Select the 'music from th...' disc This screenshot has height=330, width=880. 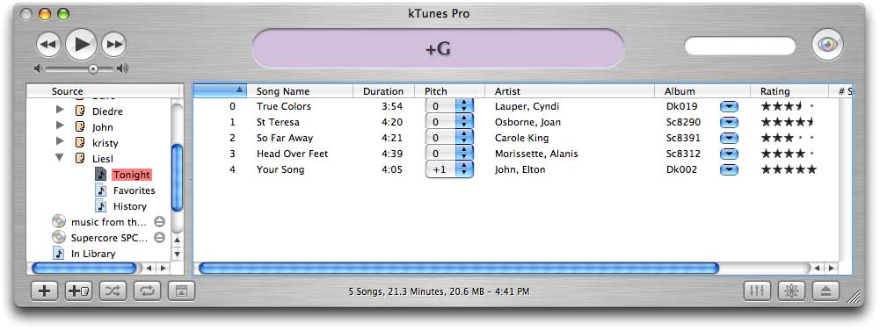109,222
